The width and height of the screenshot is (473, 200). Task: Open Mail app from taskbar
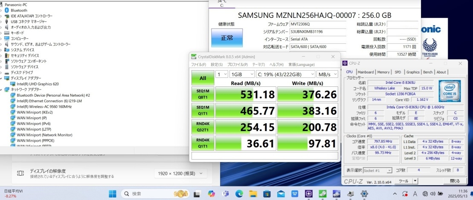tap(281, 194)
